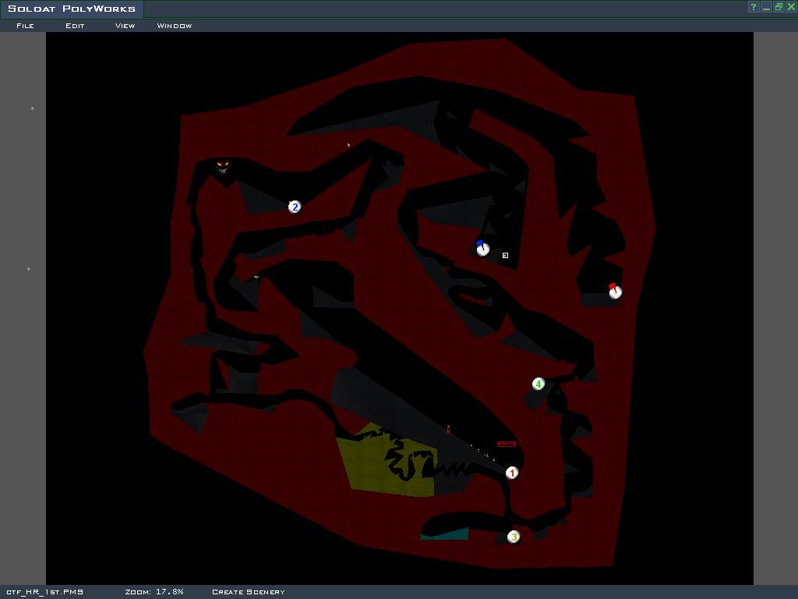Image resolution: width=798 pixels, height=599 pixels.
Task: Click the teal polygon at map bottom
Action: [x=444, y=534]
